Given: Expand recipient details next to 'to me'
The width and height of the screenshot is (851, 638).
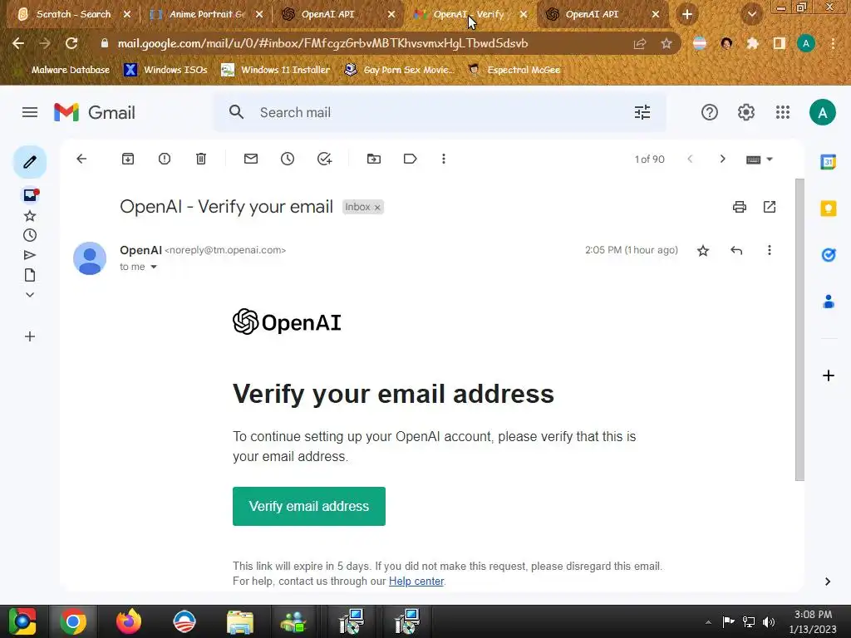Looking at the screenshot, I should click(154, 267).
